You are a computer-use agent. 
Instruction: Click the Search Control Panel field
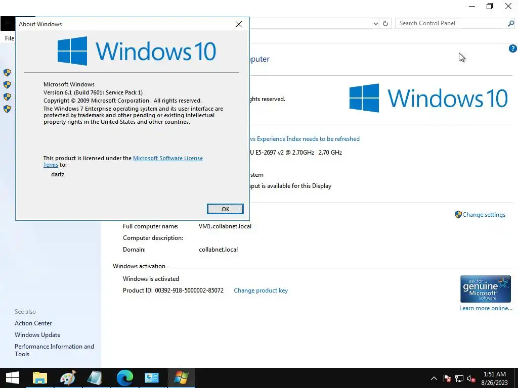[452, 23]
